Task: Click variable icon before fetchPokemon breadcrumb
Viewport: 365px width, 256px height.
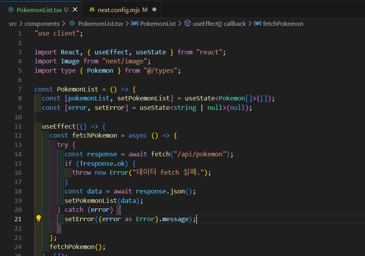Action: pos(258,23)
